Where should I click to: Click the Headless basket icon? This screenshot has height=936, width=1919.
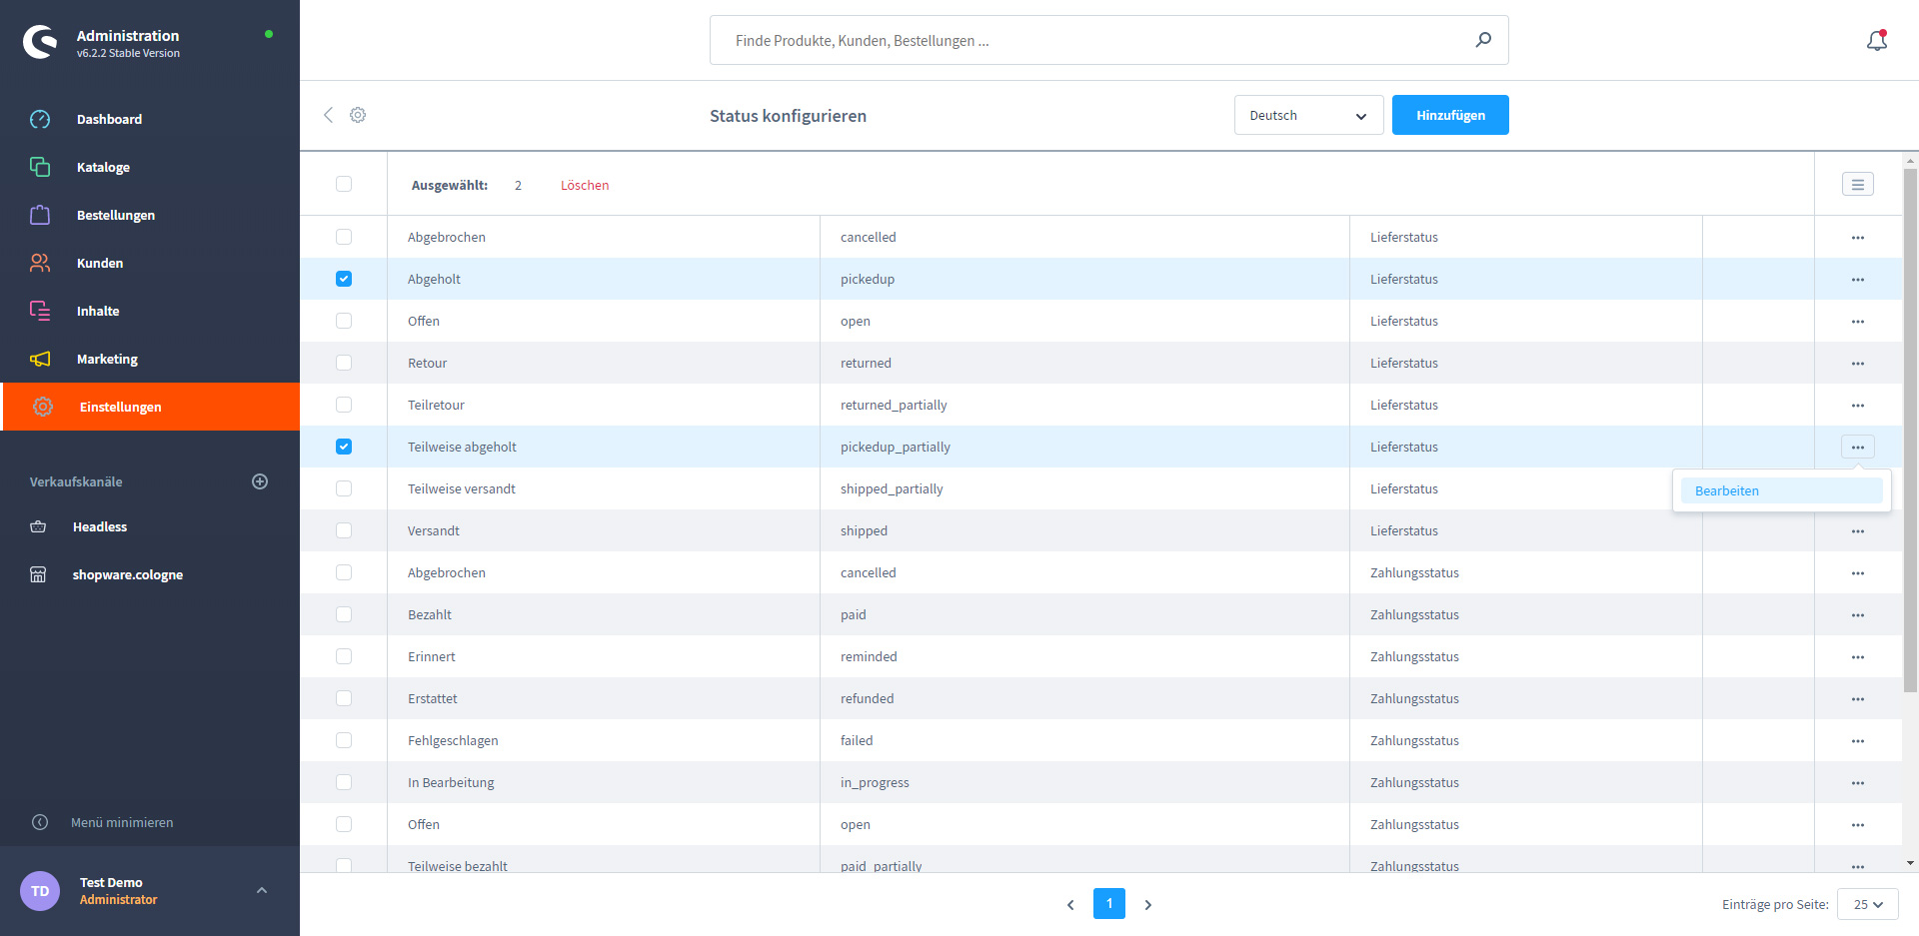(38, 526)
